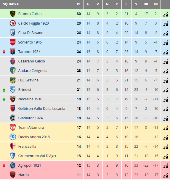Click the Sorrento 1945 red crest logo

[13, 42]
